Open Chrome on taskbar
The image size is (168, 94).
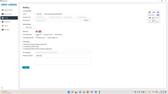(x=88, y=92)
